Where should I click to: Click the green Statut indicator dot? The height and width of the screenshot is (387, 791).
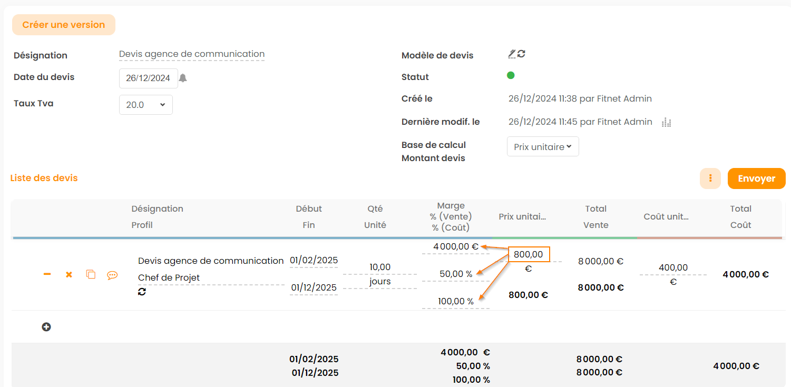[x=511, y=75]
